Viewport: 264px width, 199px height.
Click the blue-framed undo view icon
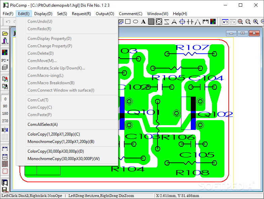click(x=225, y=22)
